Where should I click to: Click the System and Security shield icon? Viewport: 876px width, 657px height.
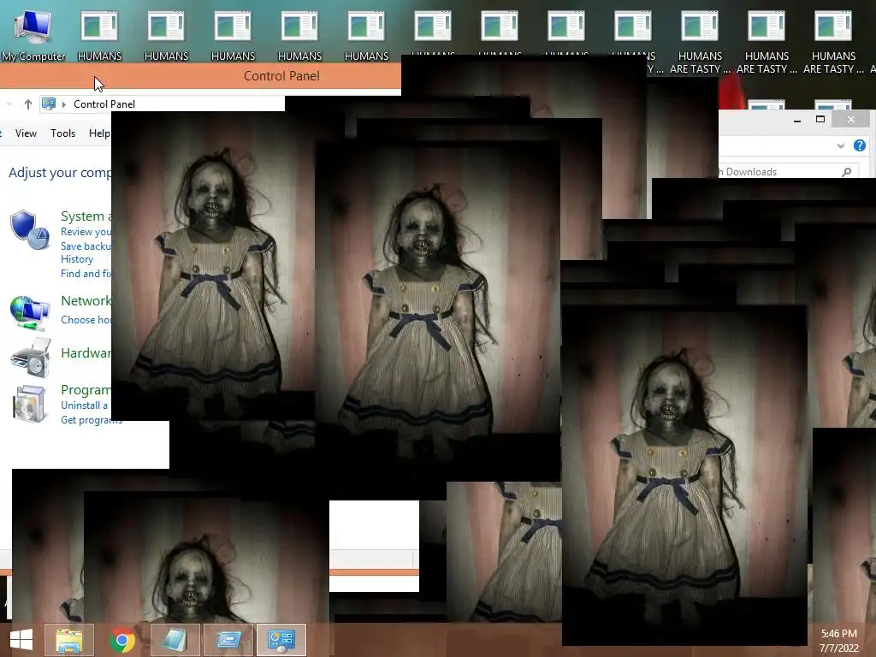click(30, 230)
